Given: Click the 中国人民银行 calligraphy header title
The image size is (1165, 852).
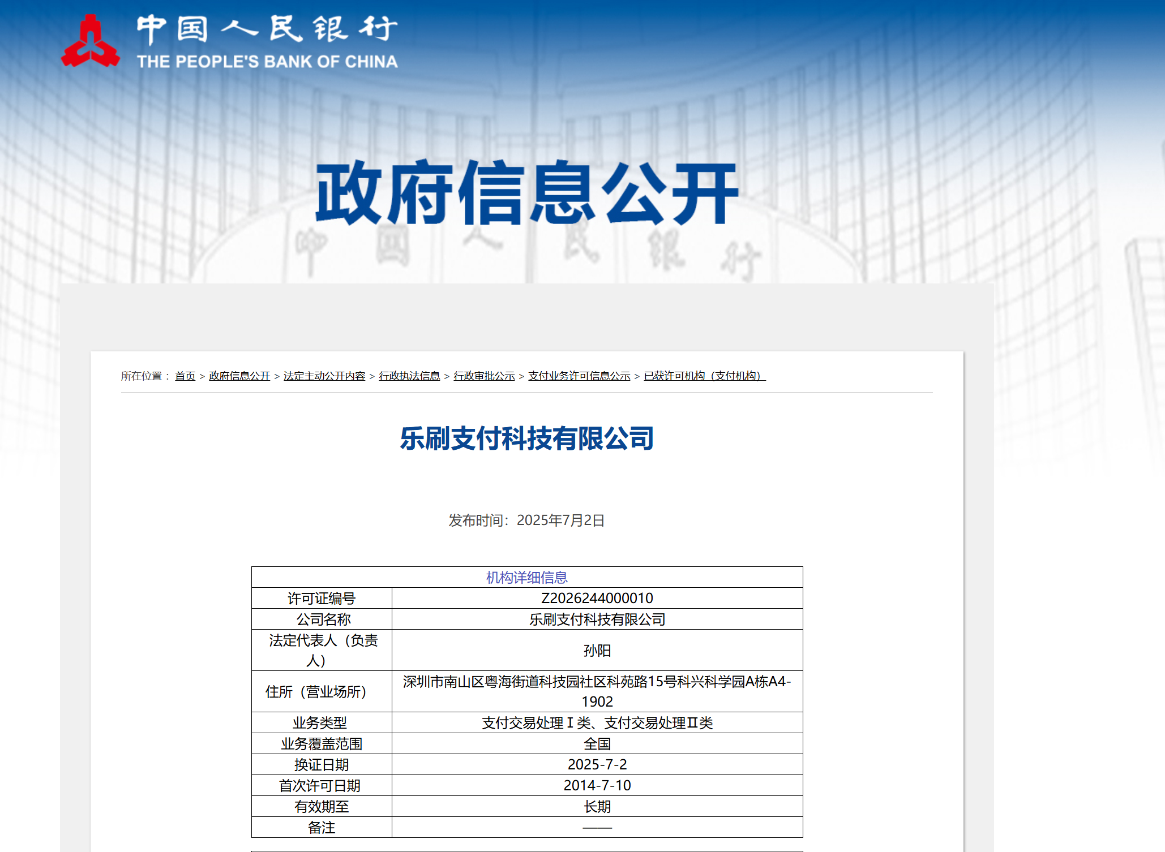Looking at the screenshot, I should pyautogui.click(x=267, y=29).
